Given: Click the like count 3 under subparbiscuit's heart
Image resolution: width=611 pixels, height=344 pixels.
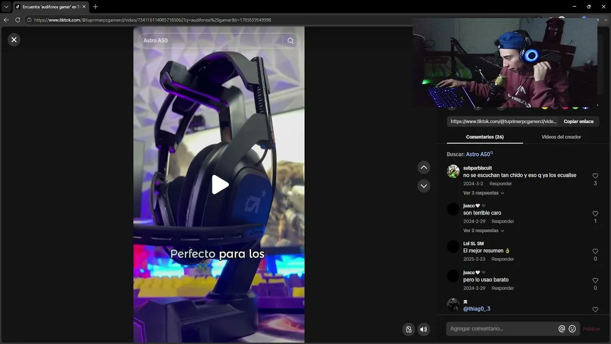Looking at the screenshot, I should (x=595, y=183).
